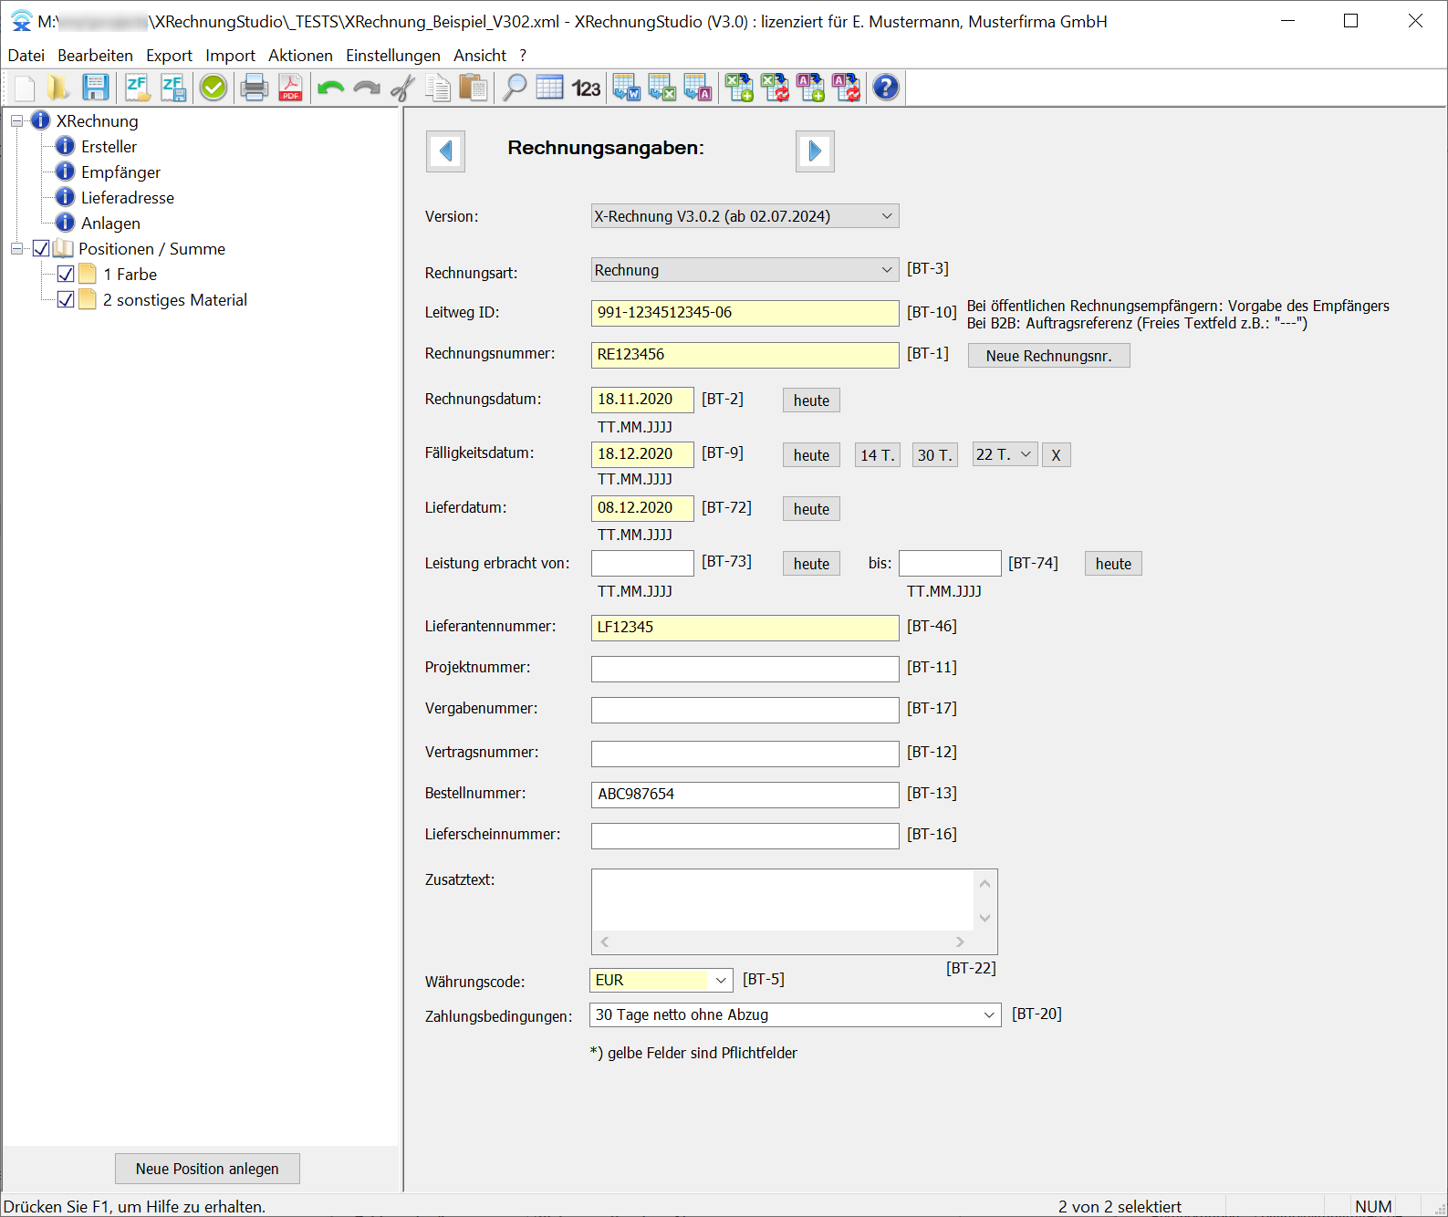The image size is (1448, 1217).
Task: Go to next page with right arrow
Action: (x=815, y=151)
